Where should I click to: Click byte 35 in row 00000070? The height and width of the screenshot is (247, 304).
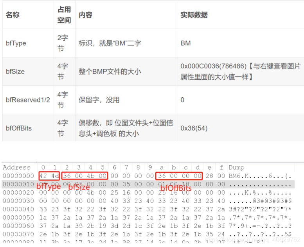coord(209,234)
